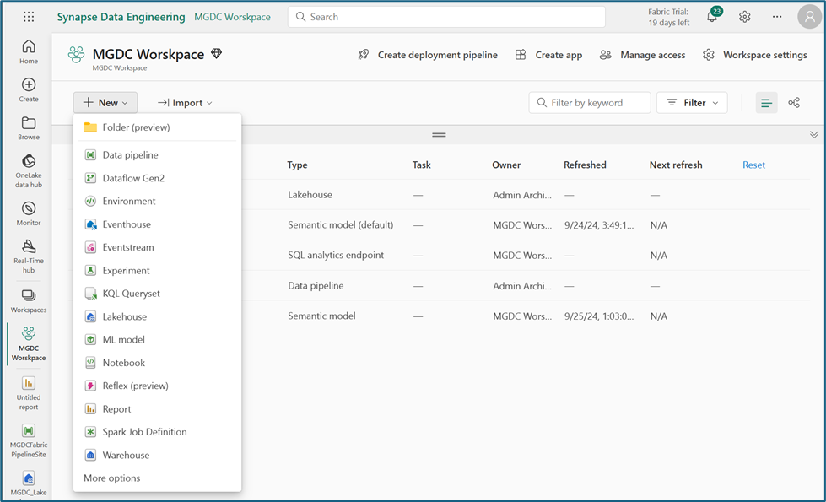Open Untitled report from the sidebar
The image size is (826, 502).
[x=29, y=393]
